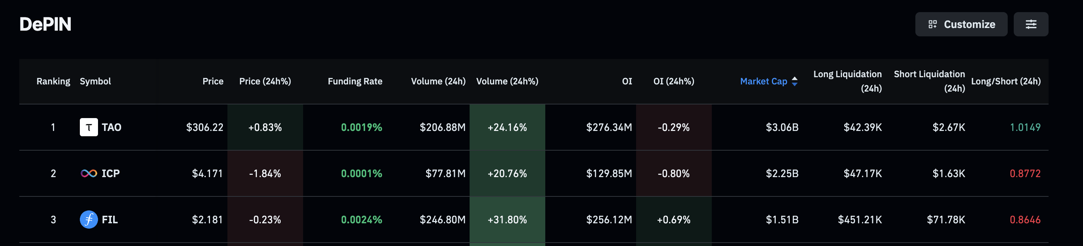
Task: Click the DePIN page heading
Action: point(45,24)
